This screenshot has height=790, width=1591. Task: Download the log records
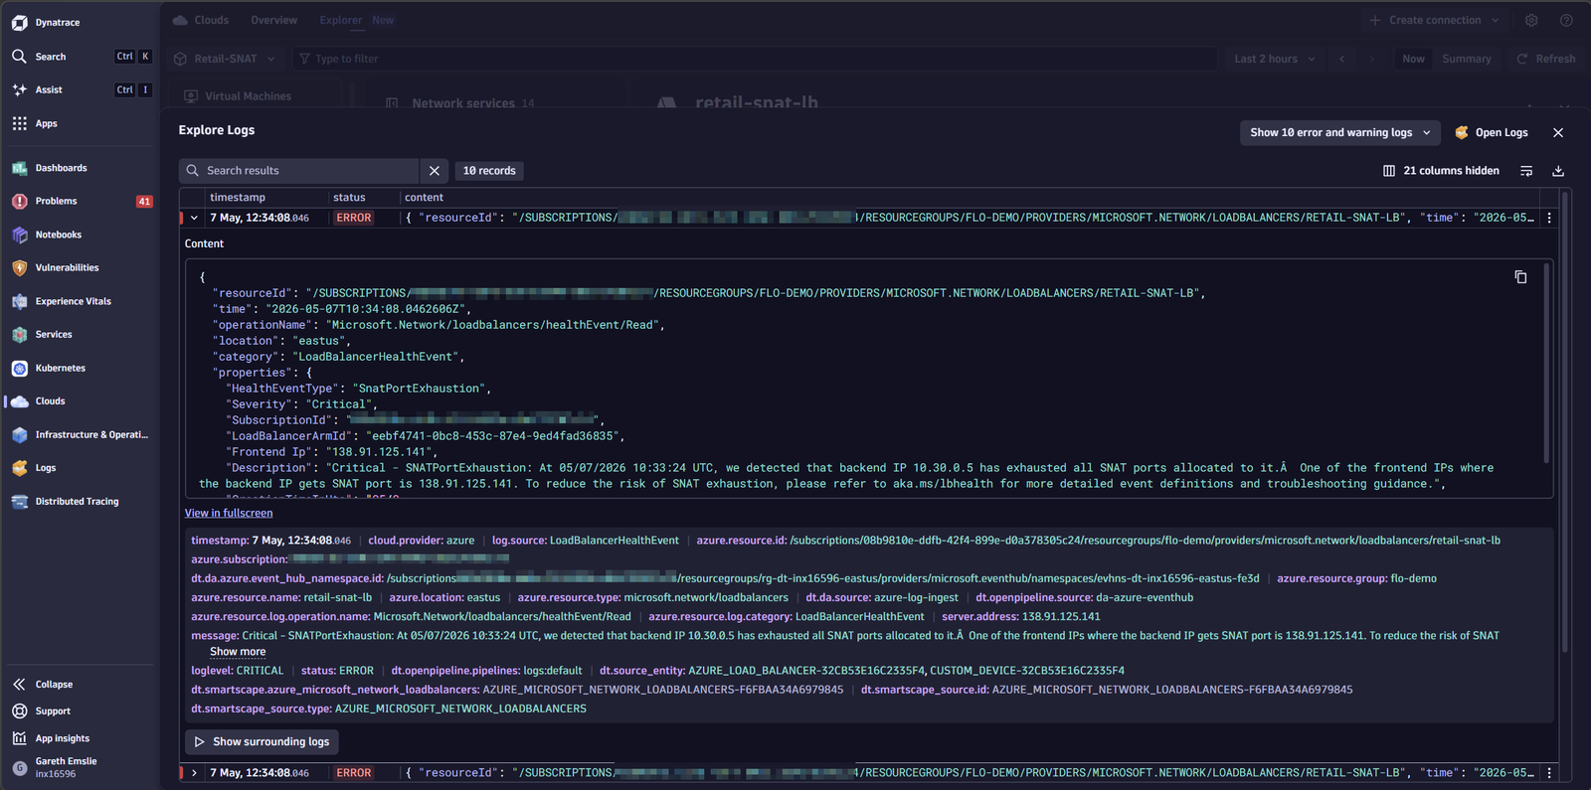pyautogui.click(x=1558, y=171)
